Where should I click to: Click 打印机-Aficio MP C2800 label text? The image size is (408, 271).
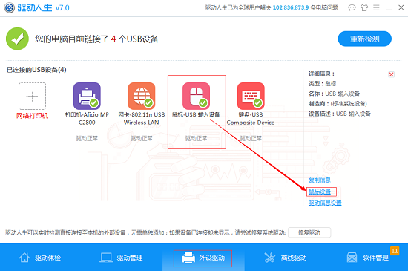(x=87, y=119)
